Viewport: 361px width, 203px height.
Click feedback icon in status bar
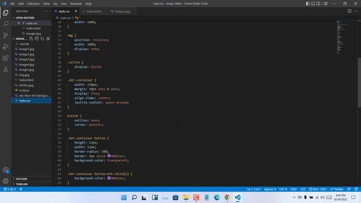[x=349, y=189]
